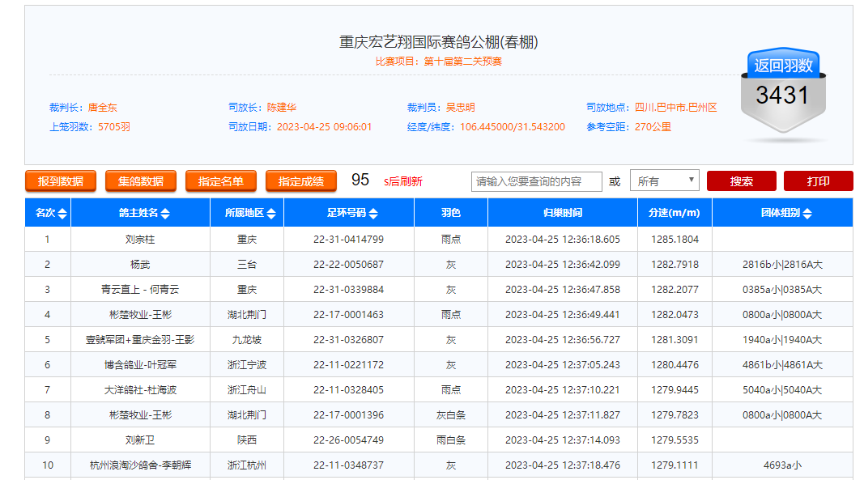Screen dimensions: 864x480
Task: Click team group 4693a小 cell
Action: (781, 465)
